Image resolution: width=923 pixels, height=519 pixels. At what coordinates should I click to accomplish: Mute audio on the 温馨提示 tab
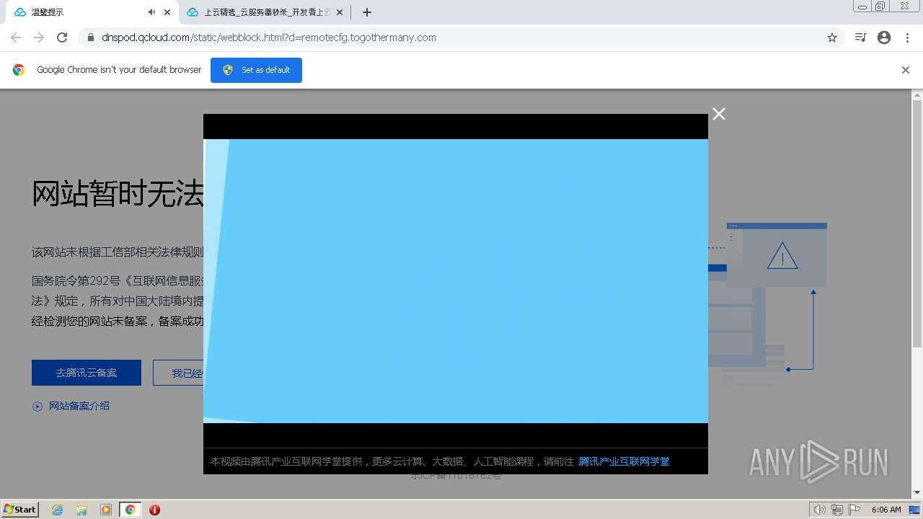151,12
